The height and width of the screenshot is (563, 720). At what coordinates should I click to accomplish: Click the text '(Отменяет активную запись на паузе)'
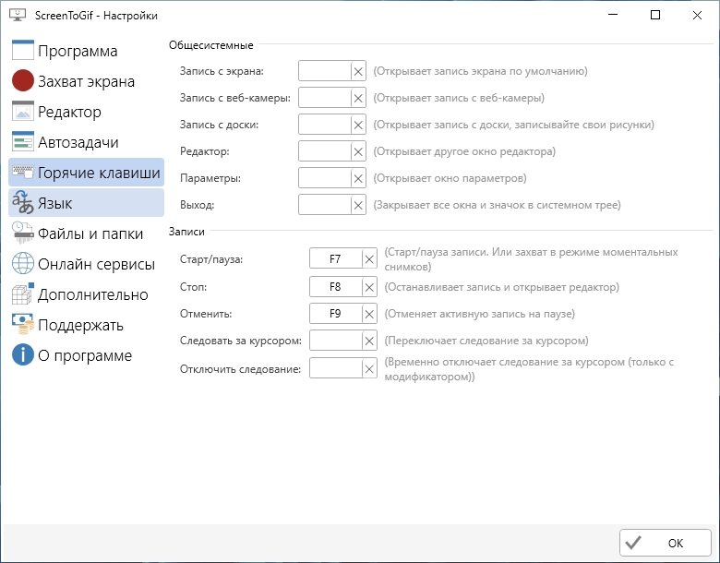[x=479, y=314]
